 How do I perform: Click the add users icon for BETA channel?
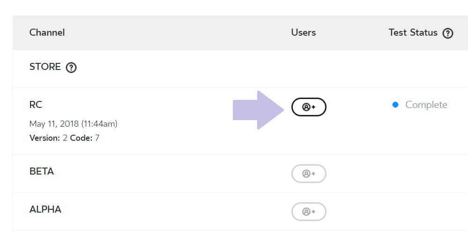tap(309, 173)
